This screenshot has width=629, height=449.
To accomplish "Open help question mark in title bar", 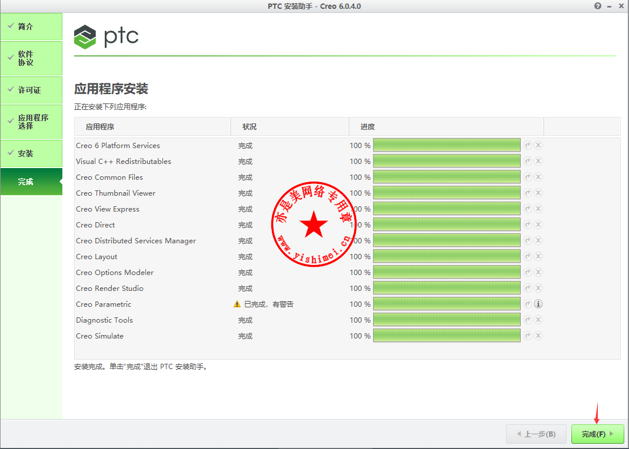I will point(598,6).
